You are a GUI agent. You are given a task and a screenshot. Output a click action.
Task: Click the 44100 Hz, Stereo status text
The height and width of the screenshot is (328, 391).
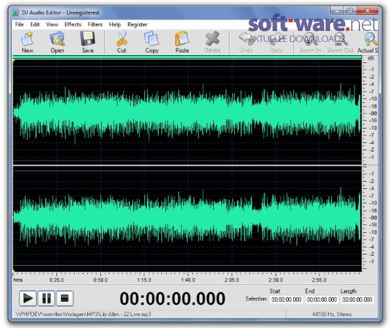click(332, 314)
